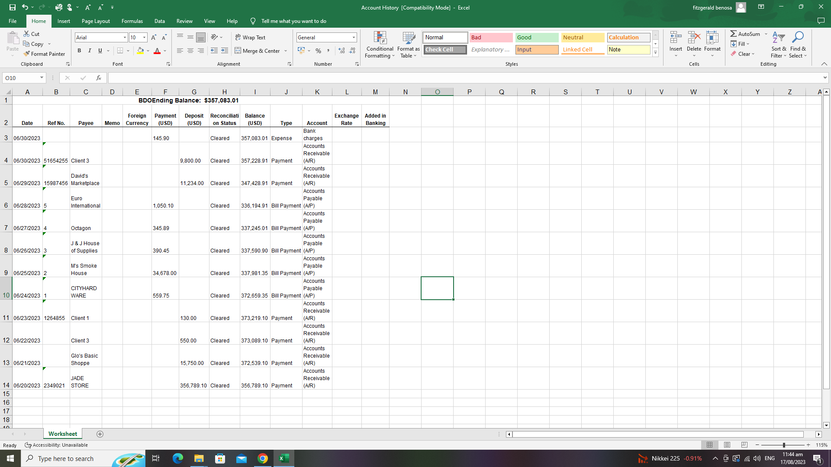Click the Insert cells button
The height and width of the screenshot is (467, 831).
pyautogui.click(x=676, y=45)
